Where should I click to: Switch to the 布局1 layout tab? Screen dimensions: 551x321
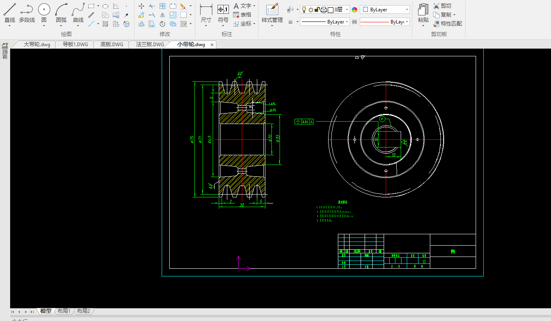pyautogui.click(x=64, y=311)
